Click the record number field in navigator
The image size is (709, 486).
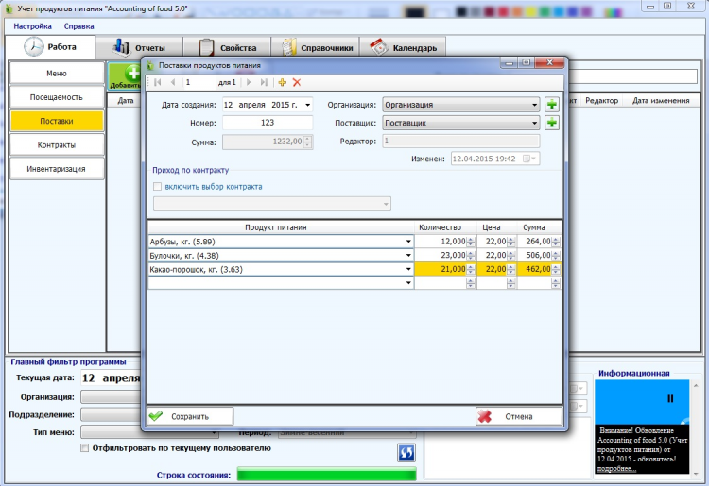coord(199,82)
